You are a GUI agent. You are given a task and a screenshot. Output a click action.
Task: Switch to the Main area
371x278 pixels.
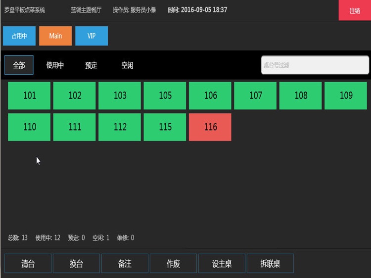(55, 36)
